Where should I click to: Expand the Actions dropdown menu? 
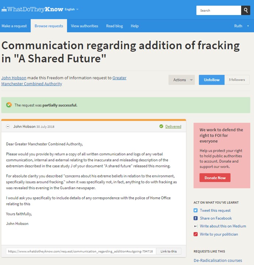point(182,80)
